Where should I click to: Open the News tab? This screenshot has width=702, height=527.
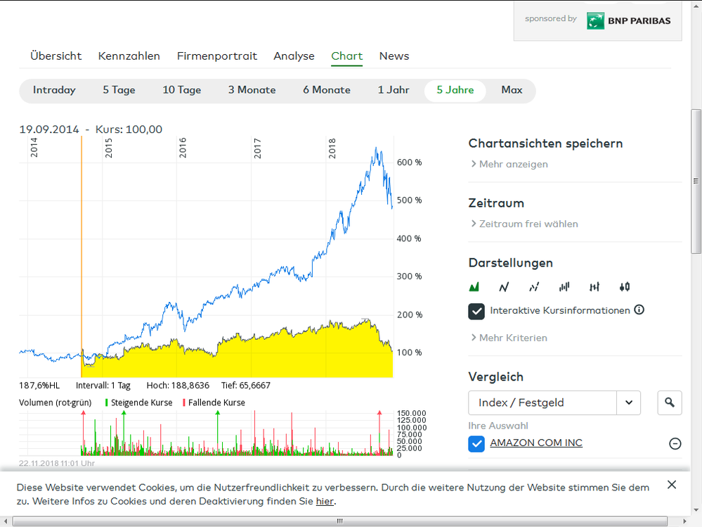(x=394, y=56)
